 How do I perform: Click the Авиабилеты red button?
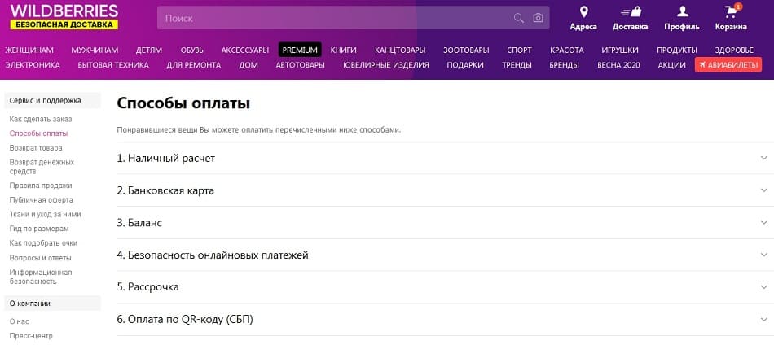click(x=728, y=65)
